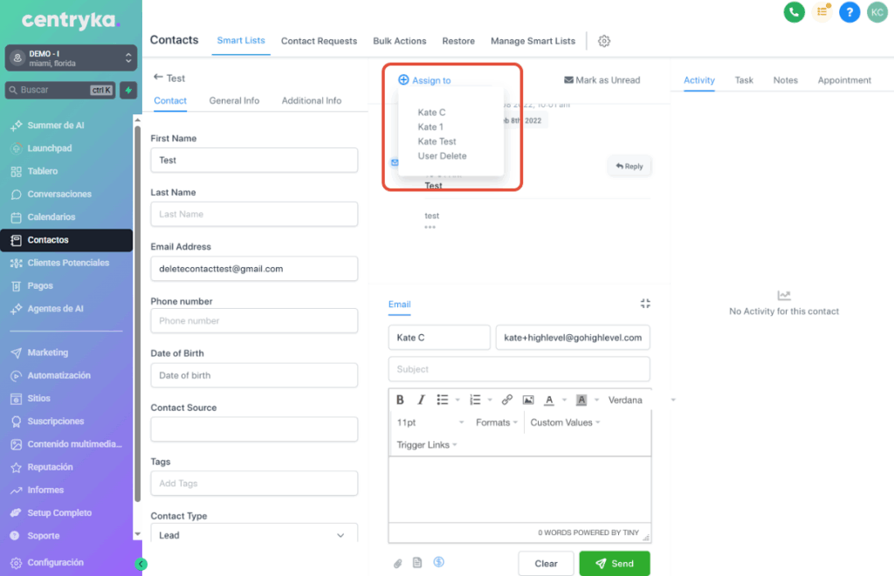Click the dollar sign payment icon

[x=439, y=562]
